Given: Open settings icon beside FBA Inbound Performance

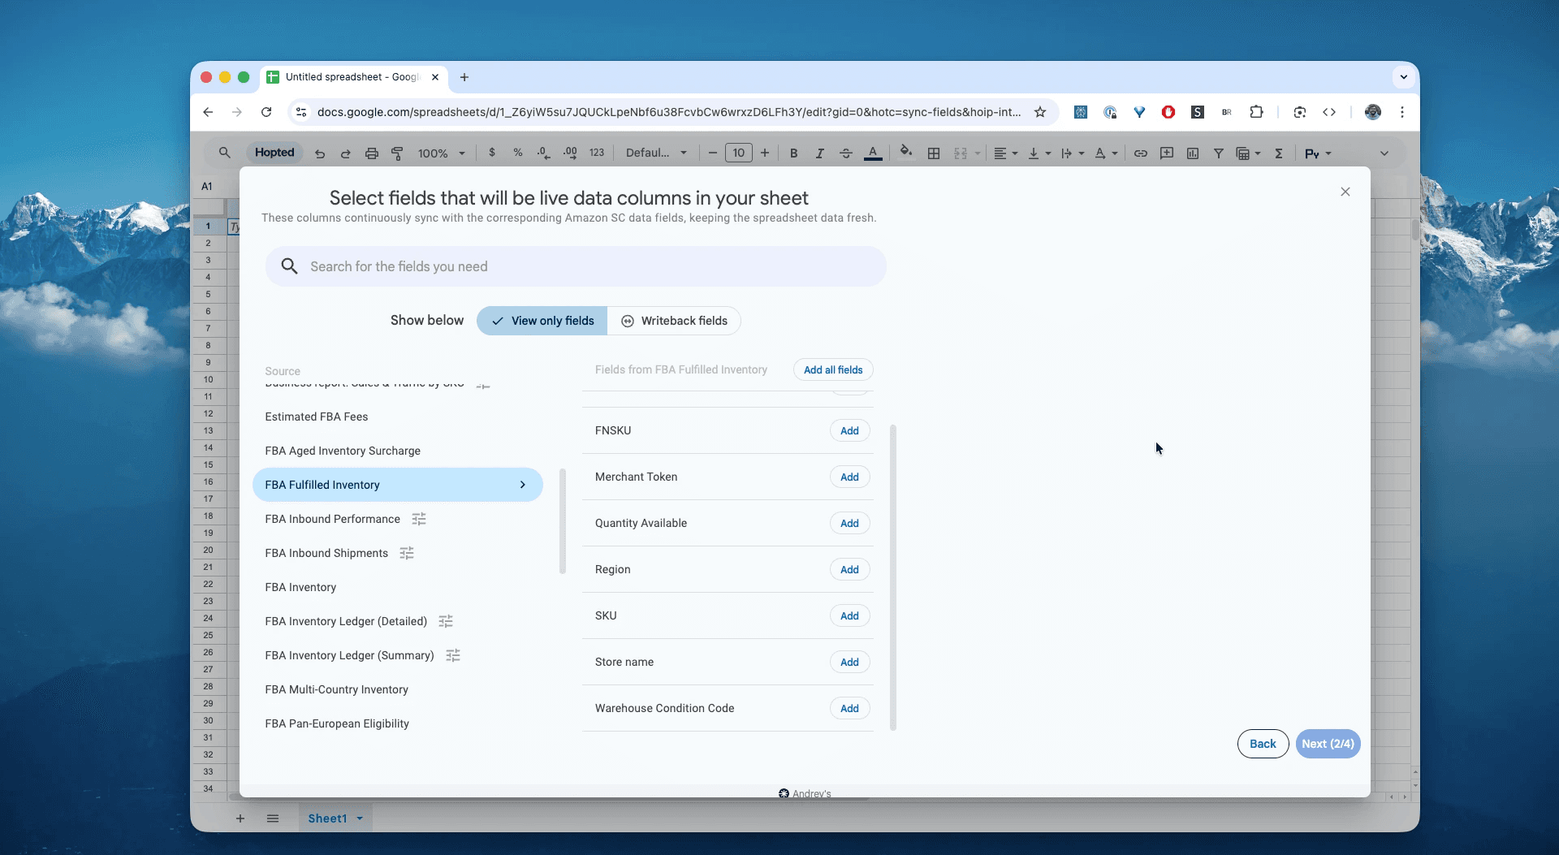Looking at the screenshot, I should (419, 519).
